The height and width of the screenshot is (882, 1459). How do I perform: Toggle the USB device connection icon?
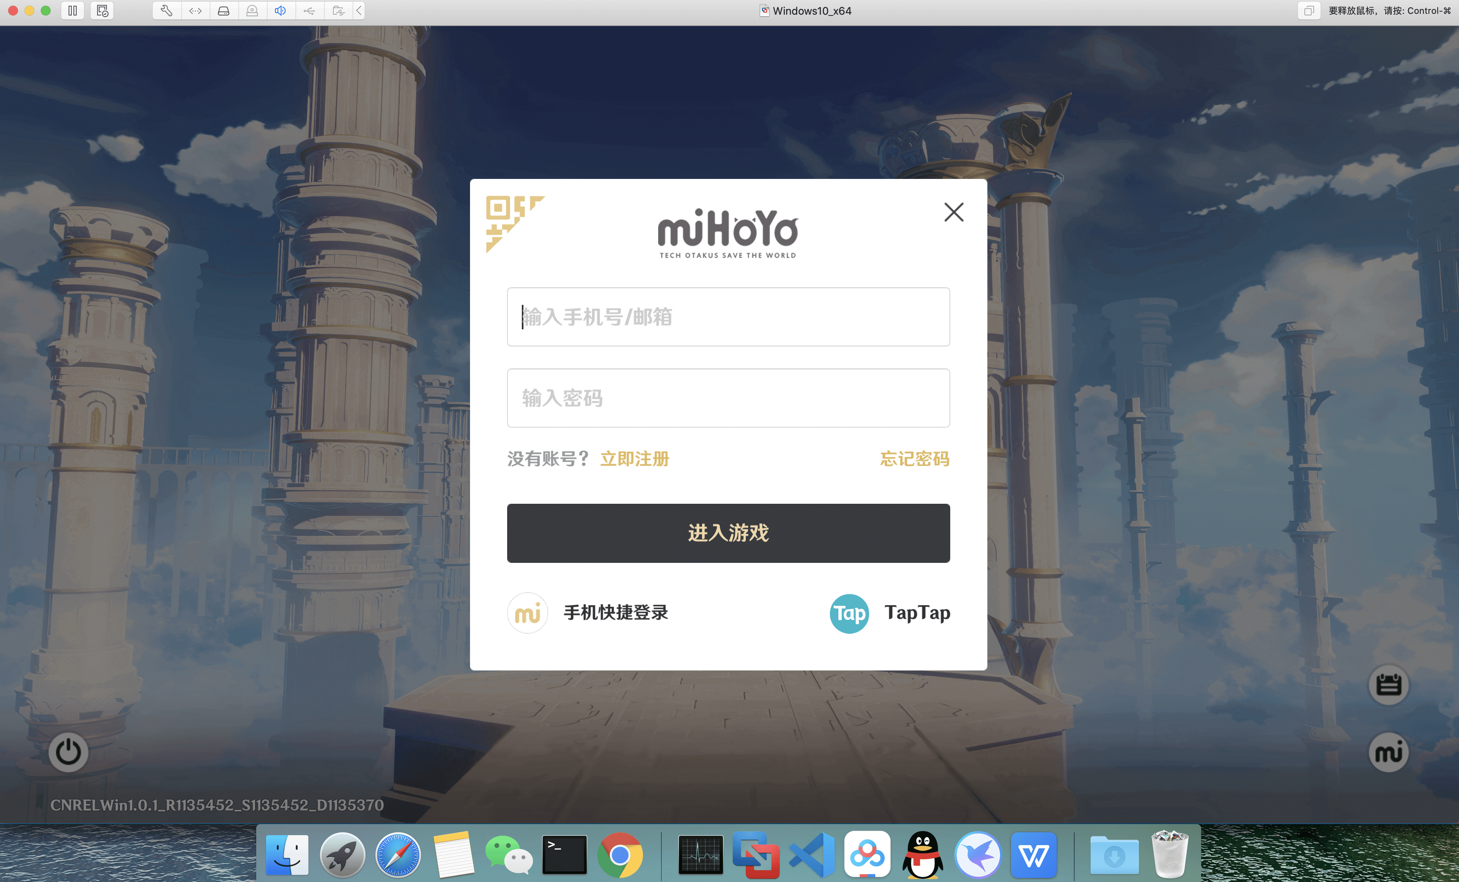pyautogui.click(x=309, y=11)
